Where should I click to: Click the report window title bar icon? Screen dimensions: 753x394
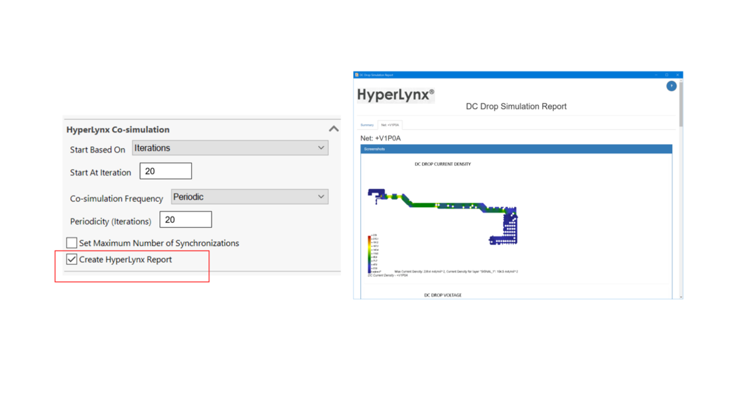(x=357, y=75)
